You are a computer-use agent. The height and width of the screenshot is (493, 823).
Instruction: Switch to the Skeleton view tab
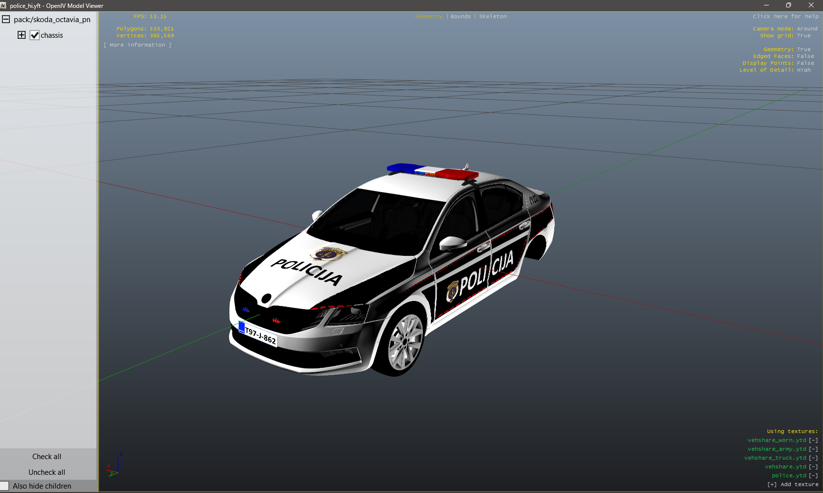click(492, 16)
